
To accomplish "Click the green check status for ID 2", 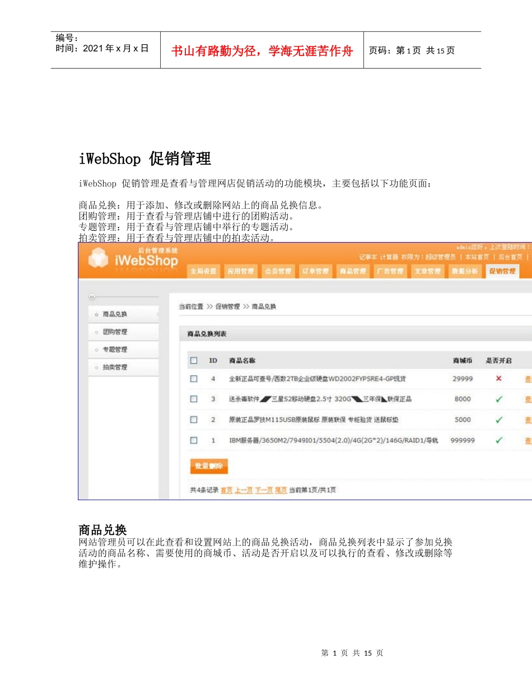I will tap(499, 420).
